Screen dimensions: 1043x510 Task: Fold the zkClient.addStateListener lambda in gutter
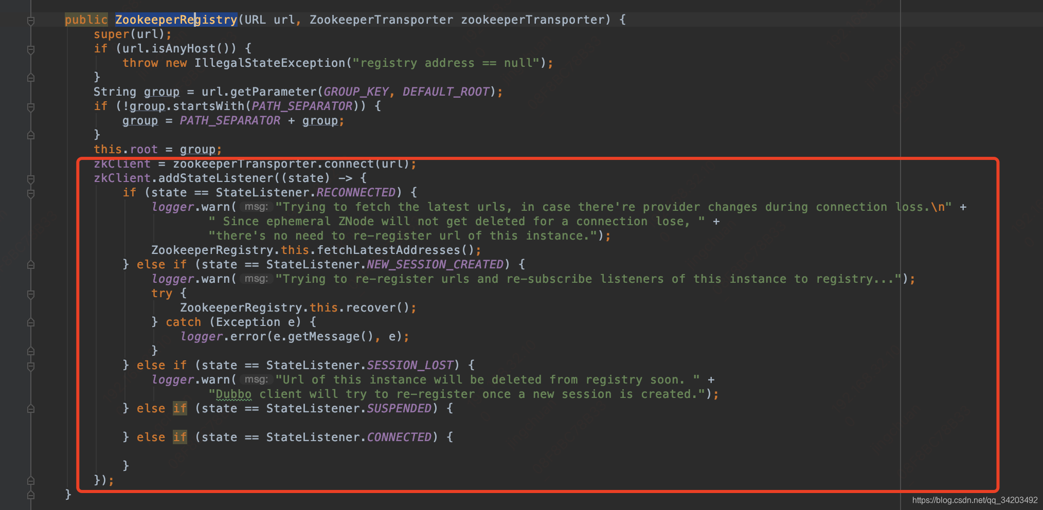pos(31,179)
